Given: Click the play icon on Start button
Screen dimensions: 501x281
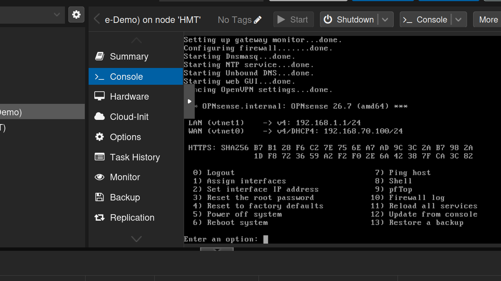Looking at the screenshot, I should click(281, 19).
